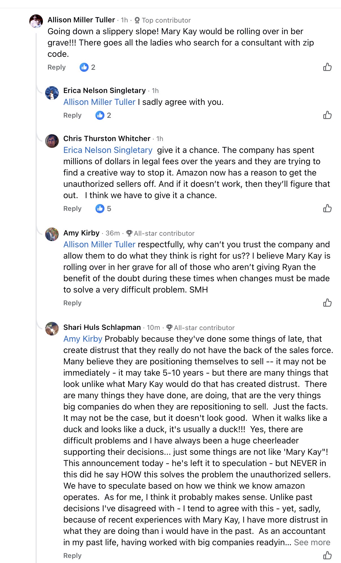Open Allison Miller Tuller's profile picture
Viewport: 341px width, 563px height.
(36, 21)
